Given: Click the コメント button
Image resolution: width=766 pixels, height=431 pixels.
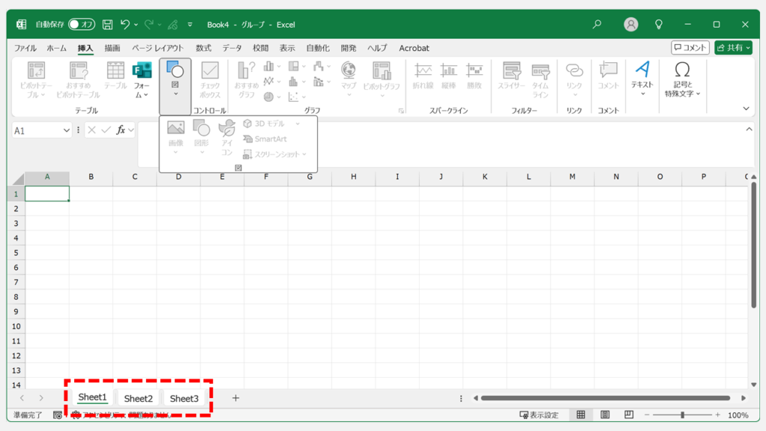Looking at the screenshot, I should [690, 47].
